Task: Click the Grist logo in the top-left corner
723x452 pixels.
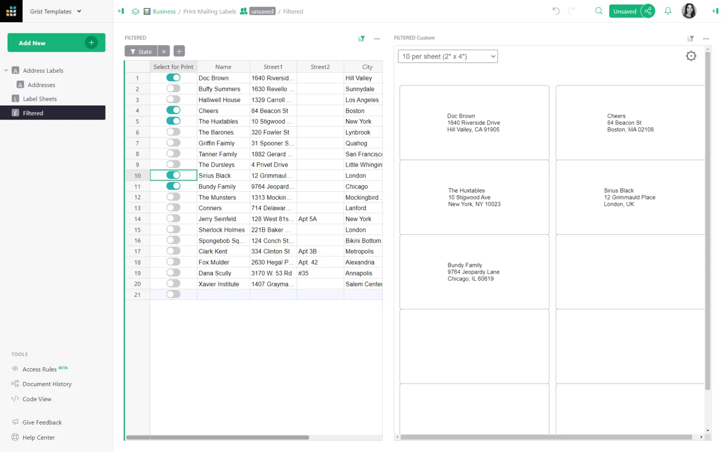Action: pos(11,11)
